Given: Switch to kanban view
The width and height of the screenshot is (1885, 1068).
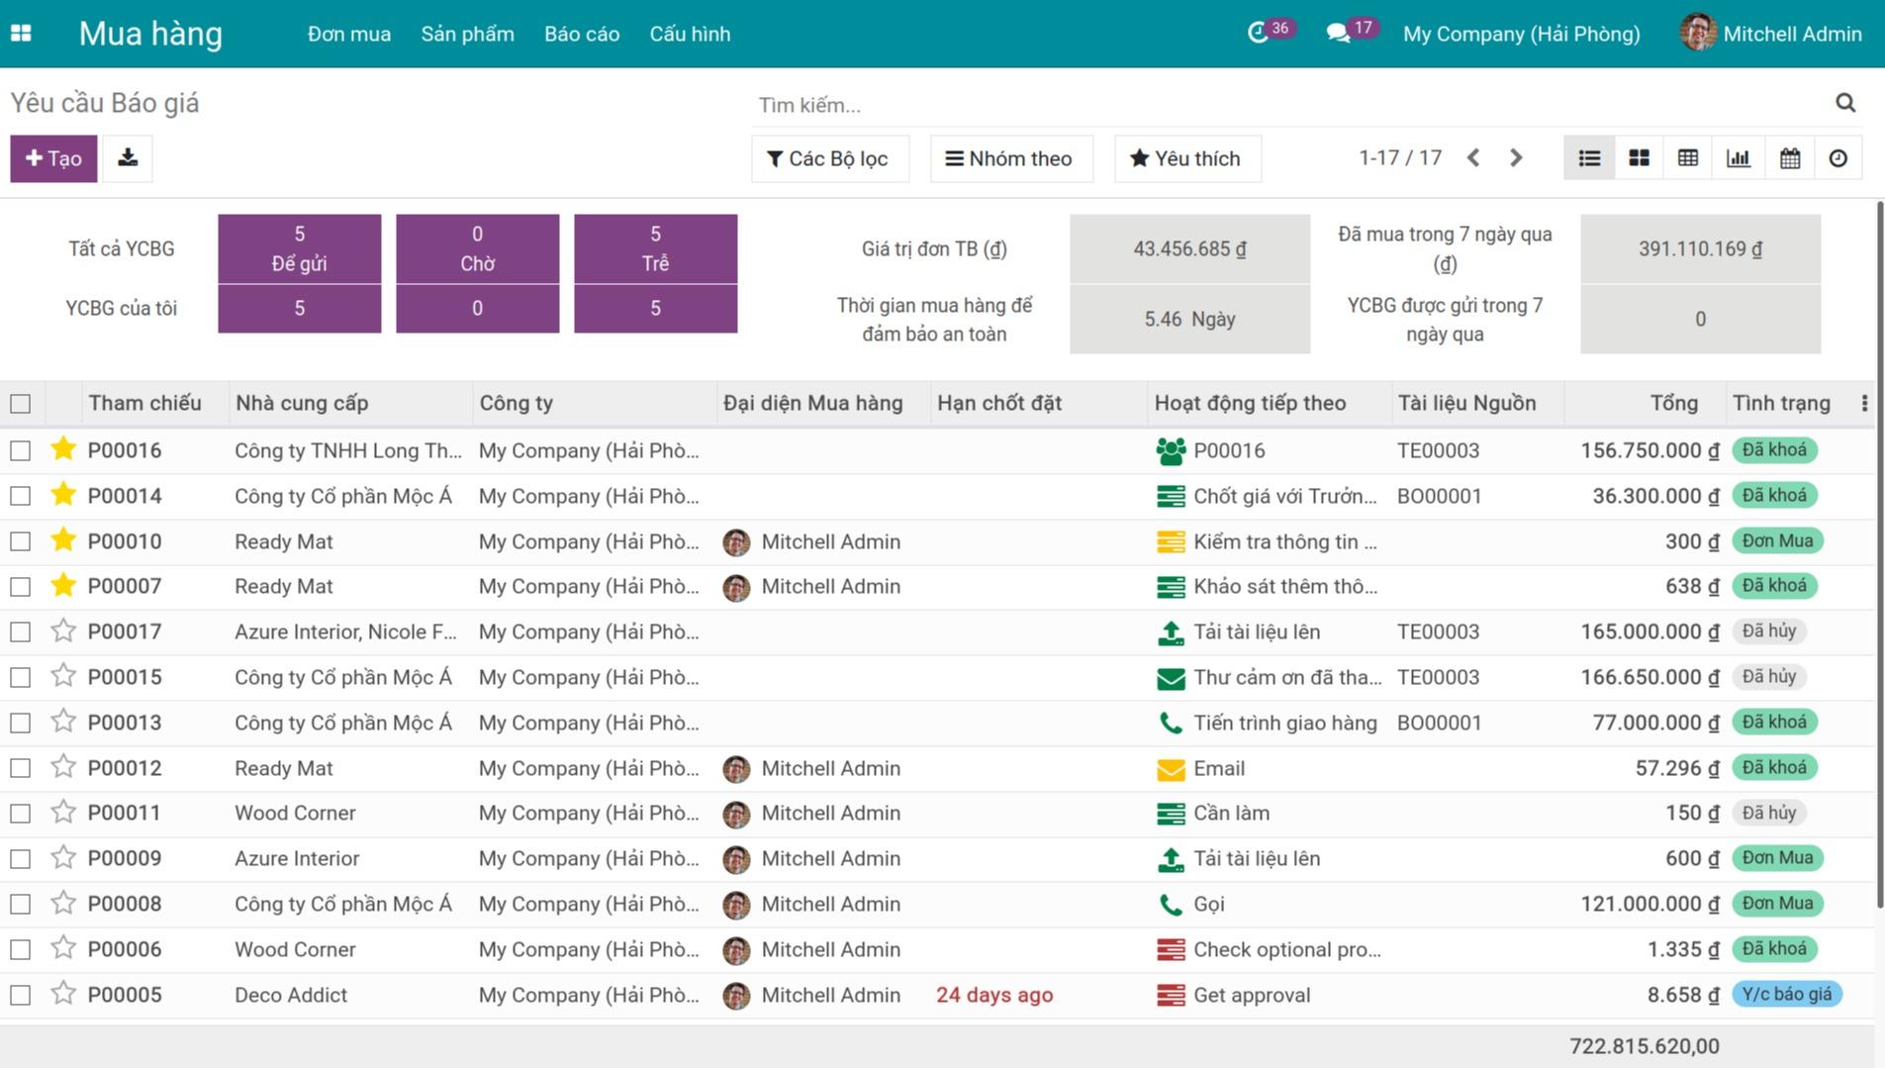Looking at the screenshot, I should (x=1639, y=158).
